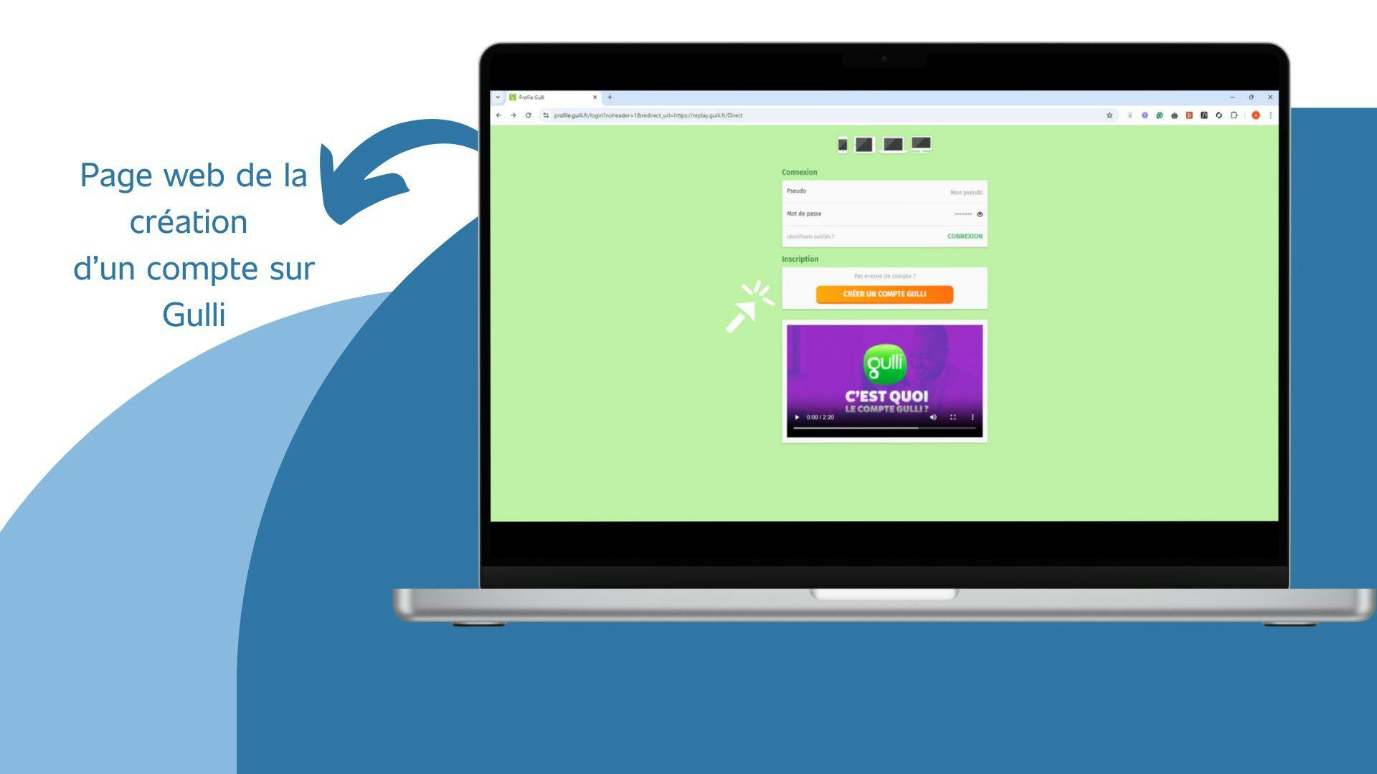This screenshot has height=774, width=1377.
Task: Click the browser forward navigation arrow
Action: pyautogui.click(x=513, y=115)
